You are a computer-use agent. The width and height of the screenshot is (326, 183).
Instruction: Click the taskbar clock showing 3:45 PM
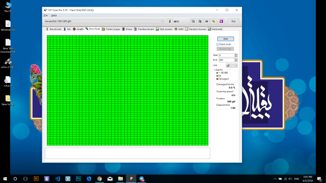pos(308,179)
